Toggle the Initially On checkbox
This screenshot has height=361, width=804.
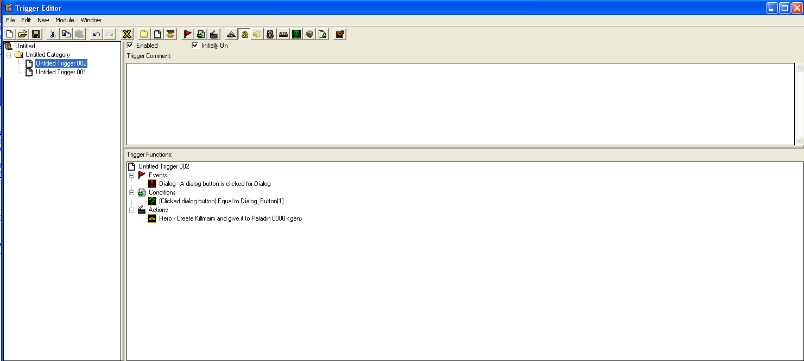coord(195,46)
